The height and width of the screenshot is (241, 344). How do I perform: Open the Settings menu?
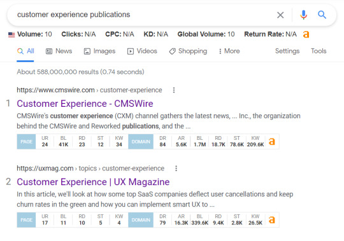point(287,51)
